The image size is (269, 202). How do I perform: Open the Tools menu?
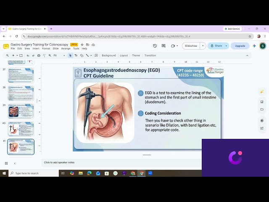pos(76,49)
